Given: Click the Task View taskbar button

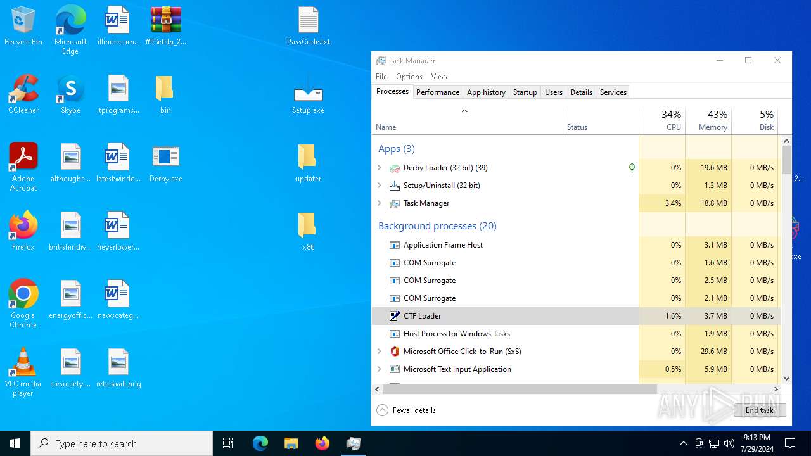Looking at the screenshot, I should (228, 443).
